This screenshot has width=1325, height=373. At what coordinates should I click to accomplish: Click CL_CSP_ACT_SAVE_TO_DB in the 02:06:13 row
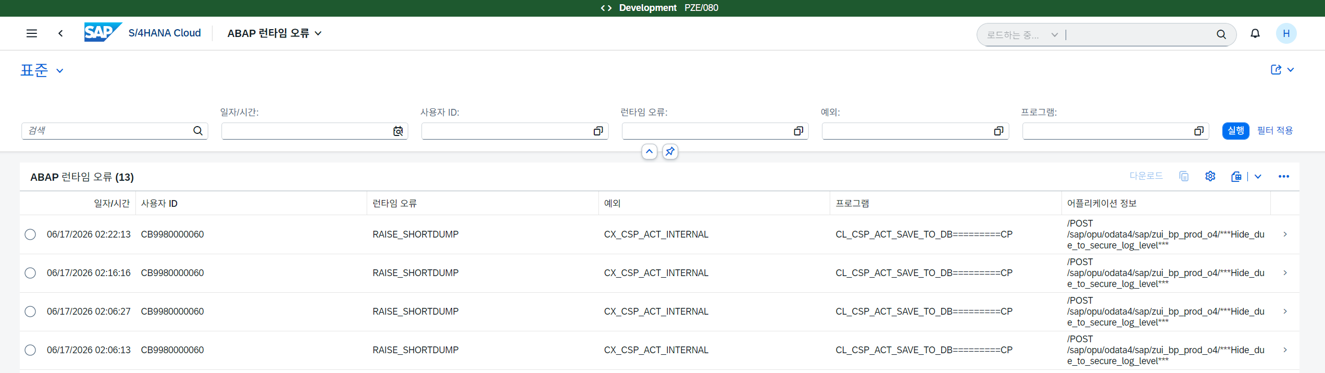[924, 350]
